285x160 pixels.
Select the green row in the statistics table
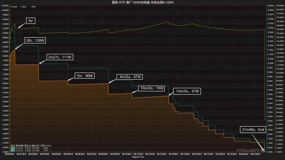click(x=31, y=148)
